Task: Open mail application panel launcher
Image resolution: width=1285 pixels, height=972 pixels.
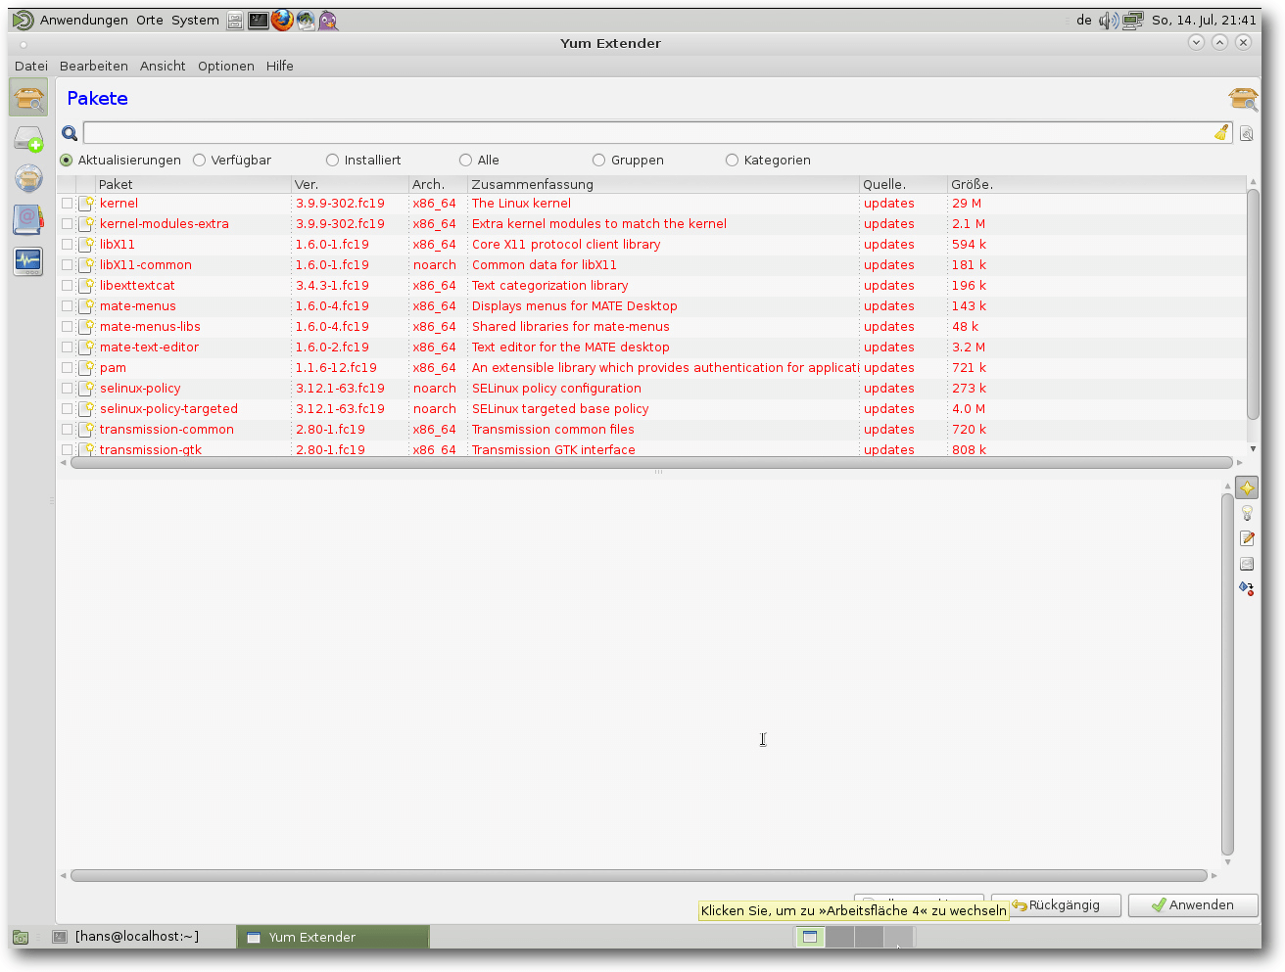Action: tap(306, 21)
